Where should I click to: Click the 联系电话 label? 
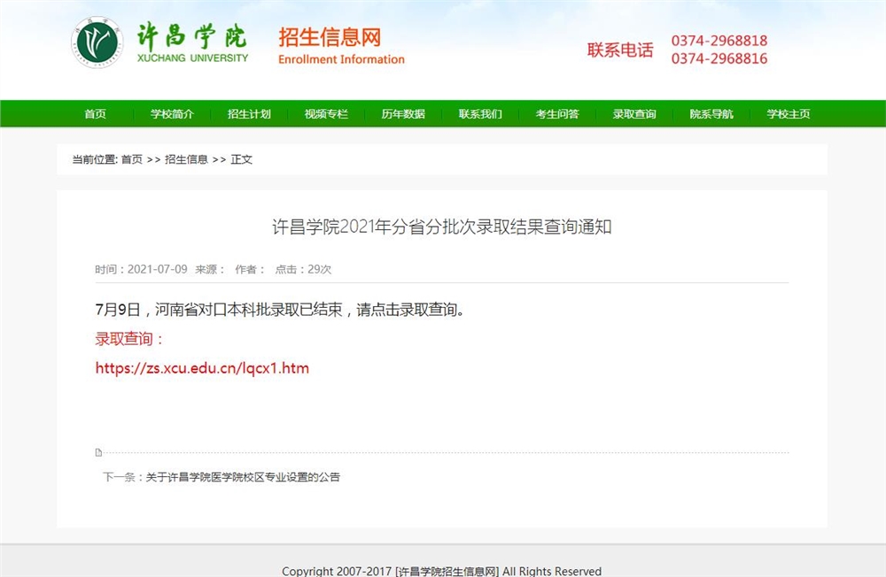point(620,50)
